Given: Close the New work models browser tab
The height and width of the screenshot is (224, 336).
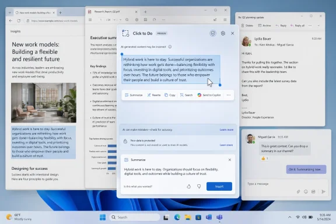Looking at the screenshot, I should pos(54,13).
